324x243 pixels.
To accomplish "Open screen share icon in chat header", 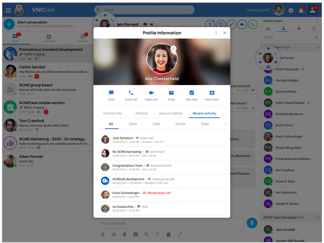I will (221, 24).
